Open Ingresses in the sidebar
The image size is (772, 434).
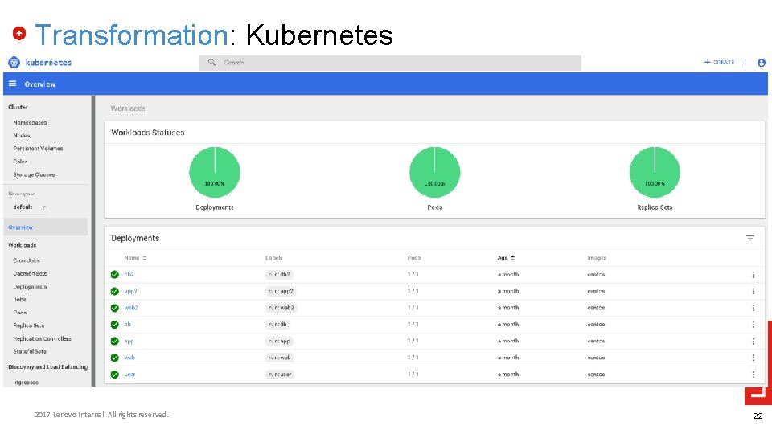click(x=26, y=383)
